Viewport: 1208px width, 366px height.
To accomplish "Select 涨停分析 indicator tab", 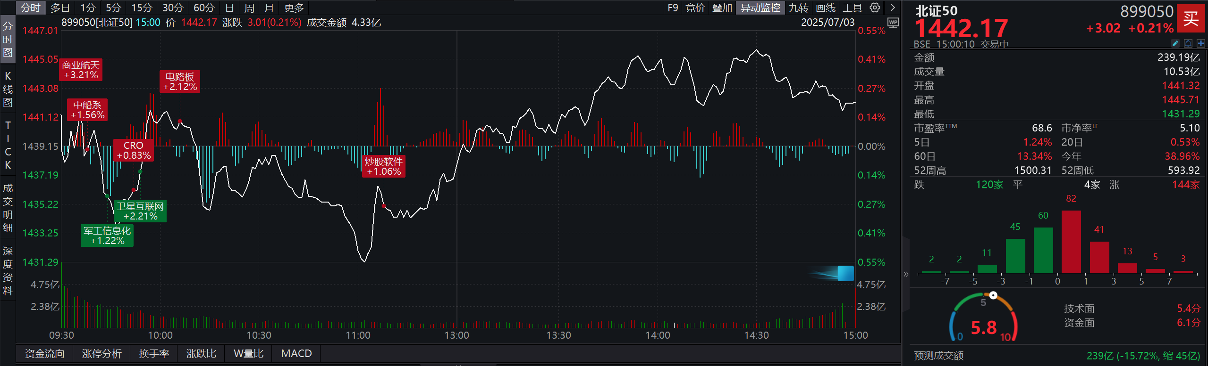I will pos(102,353).
